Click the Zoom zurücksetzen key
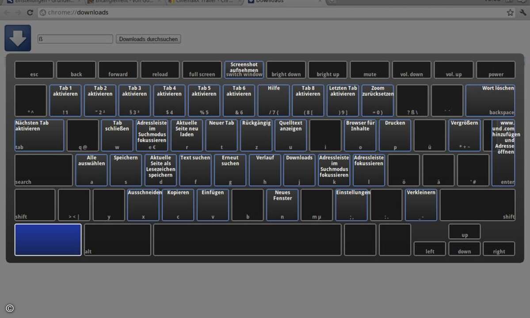530x318 pixels. (x=377, y=101)
